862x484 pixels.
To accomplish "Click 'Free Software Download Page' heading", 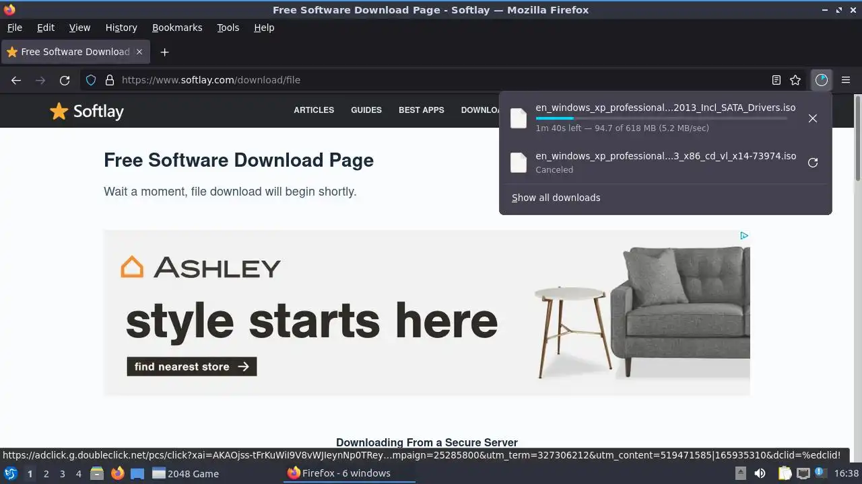I will (x=238, y=160).
